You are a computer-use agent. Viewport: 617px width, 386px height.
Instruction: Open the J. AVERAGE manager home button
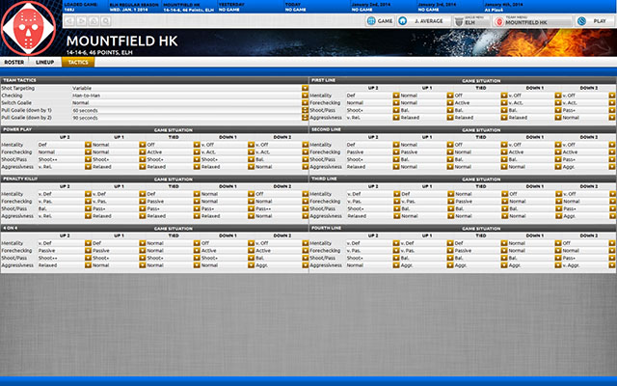click(423, 21)
